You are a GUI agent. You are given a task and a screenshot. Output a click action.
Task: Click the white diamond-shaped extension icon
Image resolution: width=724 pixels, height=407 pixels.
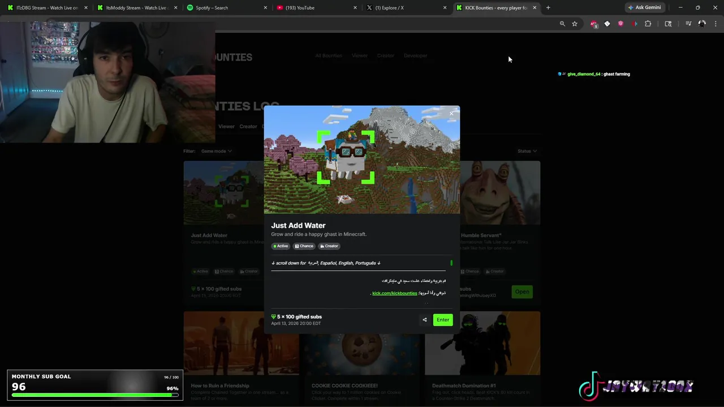pos(607,24)
